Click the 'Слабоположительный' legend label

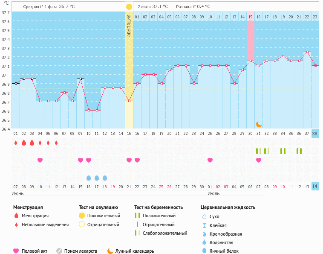(x=165, y=233)
